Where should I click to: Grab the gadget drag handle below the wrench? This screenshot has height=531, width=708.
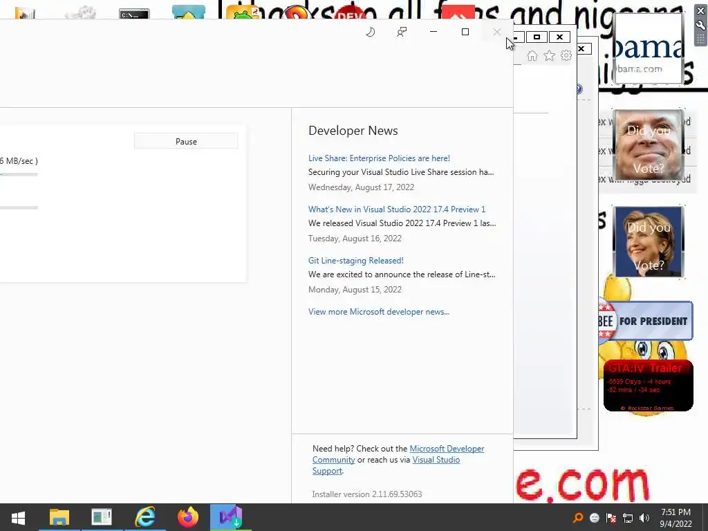coord(701,39)
